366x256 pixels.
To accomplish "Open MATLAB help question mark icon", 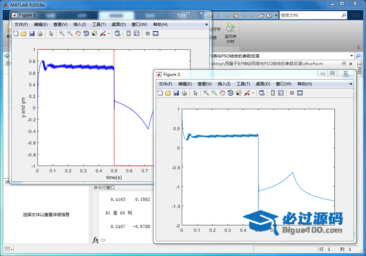I will click(269, 15).
